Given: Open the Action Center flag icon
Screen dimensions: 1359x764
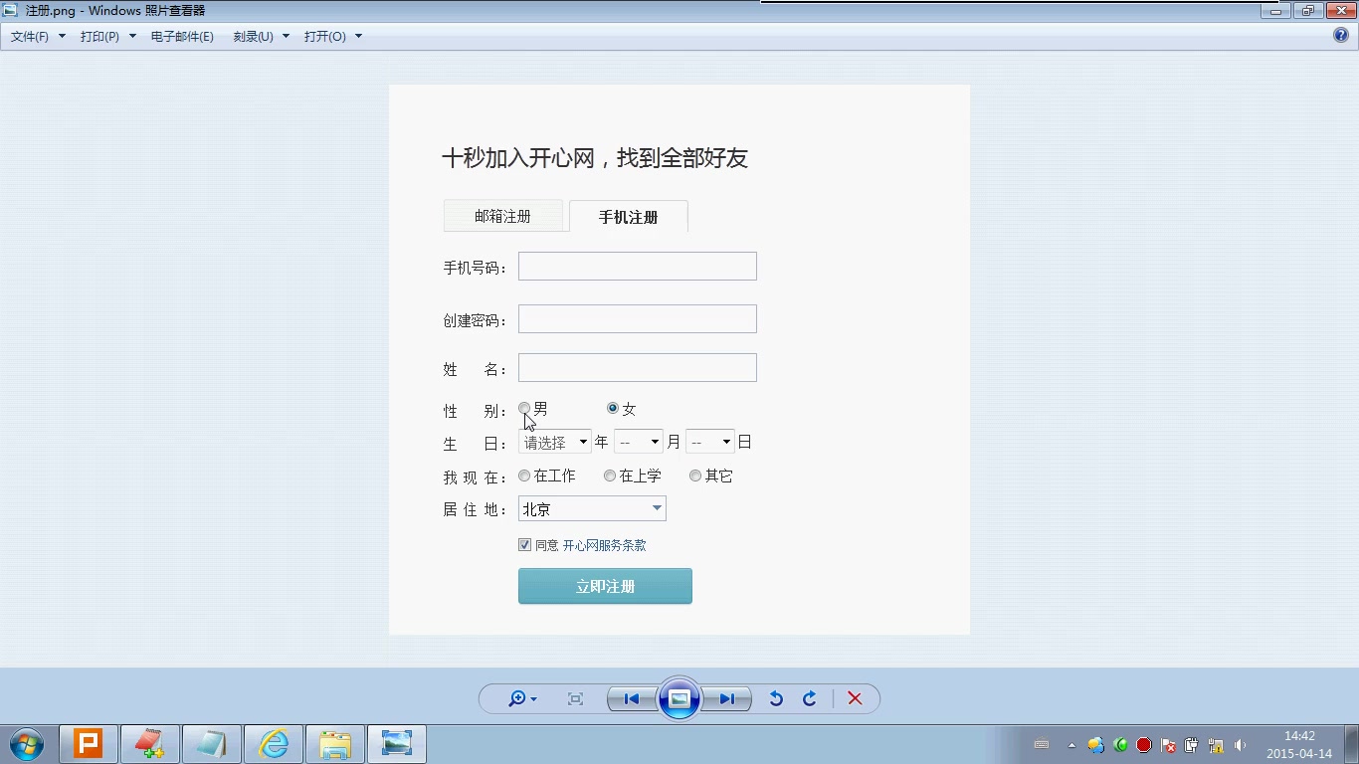Looking at the screenshot, I should (x=1168, y=744).
